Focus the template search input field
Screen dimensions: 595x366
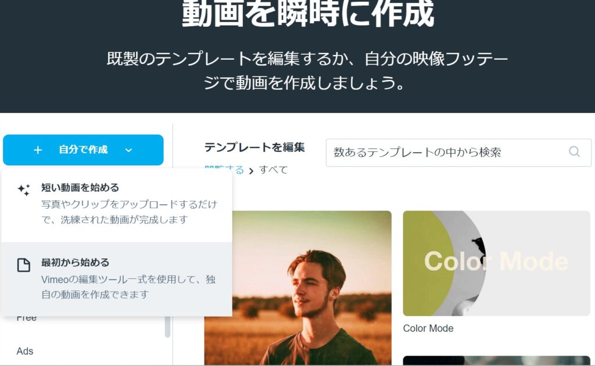(x=458, y=153)
